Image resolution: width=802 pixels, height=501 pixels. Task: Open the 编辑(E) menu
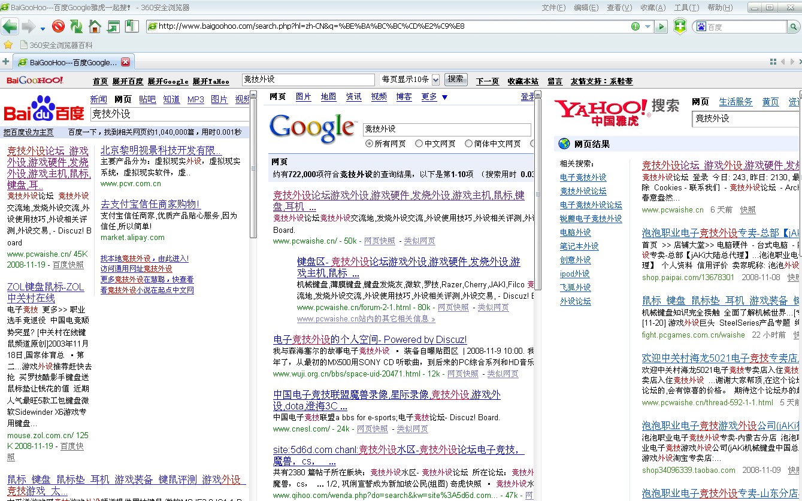pyautogui.click(x=586, y=7)
